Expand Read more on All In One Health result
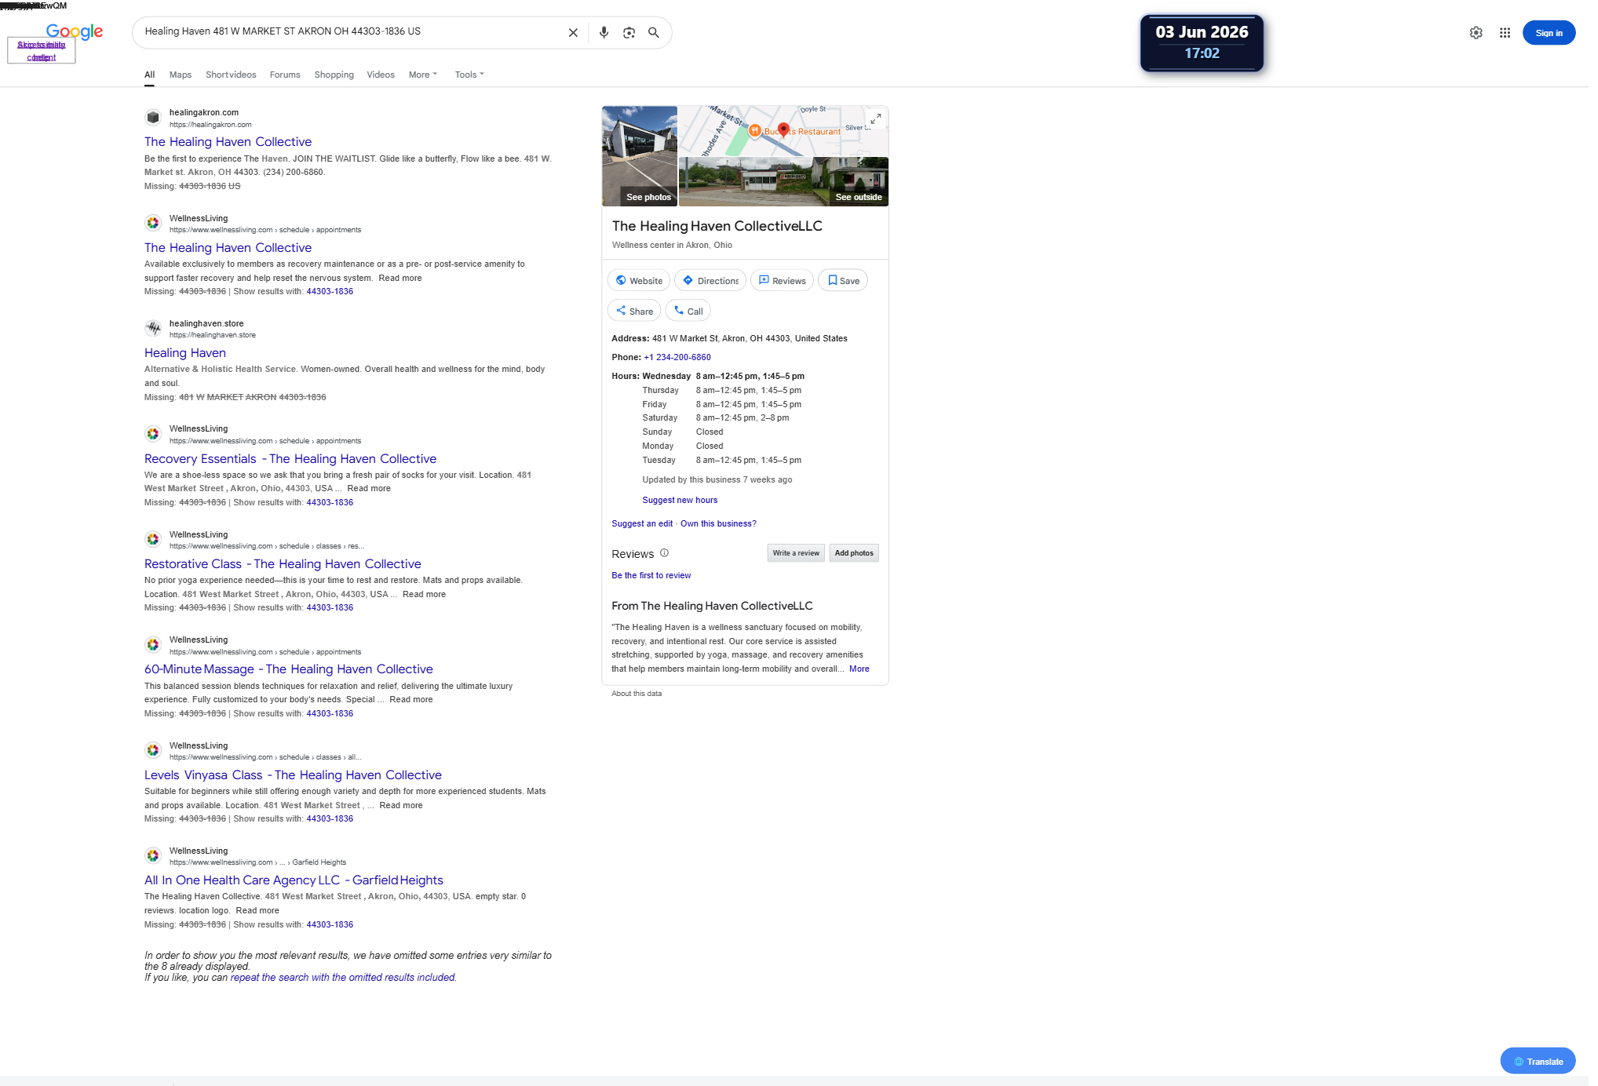This screenshot has height=1086, width=1598. [257, 910]
